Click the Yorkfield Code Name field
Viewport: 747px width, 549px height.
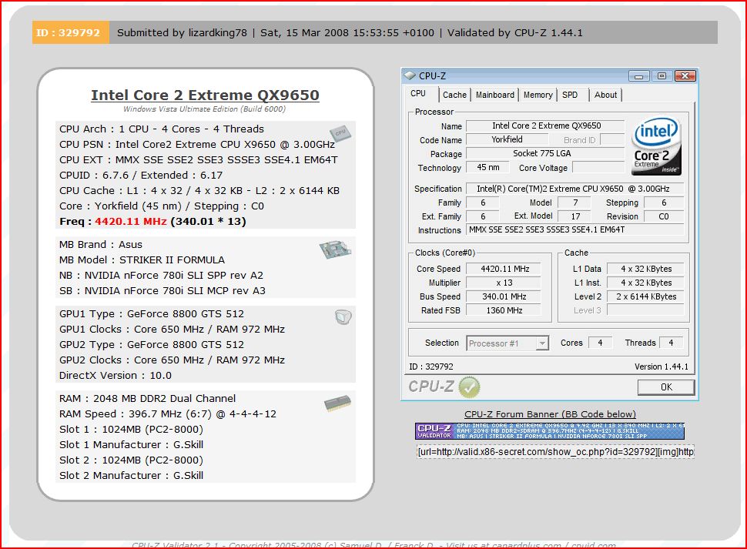click(x=507, y=139)
